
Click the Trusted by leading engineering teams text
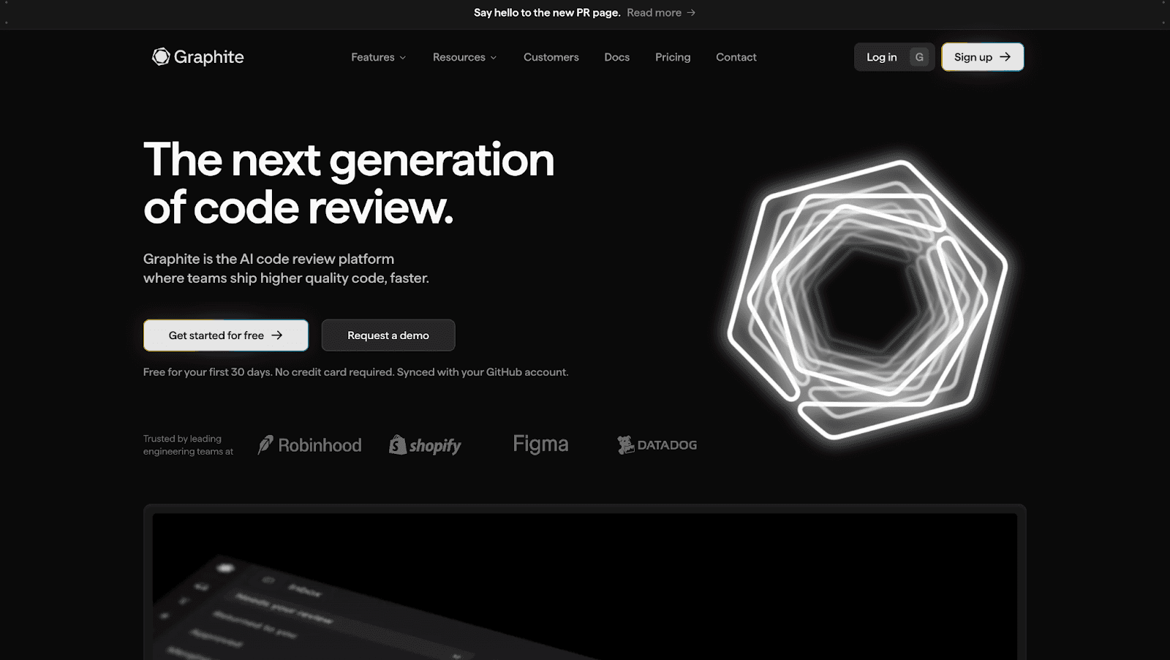(188, 445)
